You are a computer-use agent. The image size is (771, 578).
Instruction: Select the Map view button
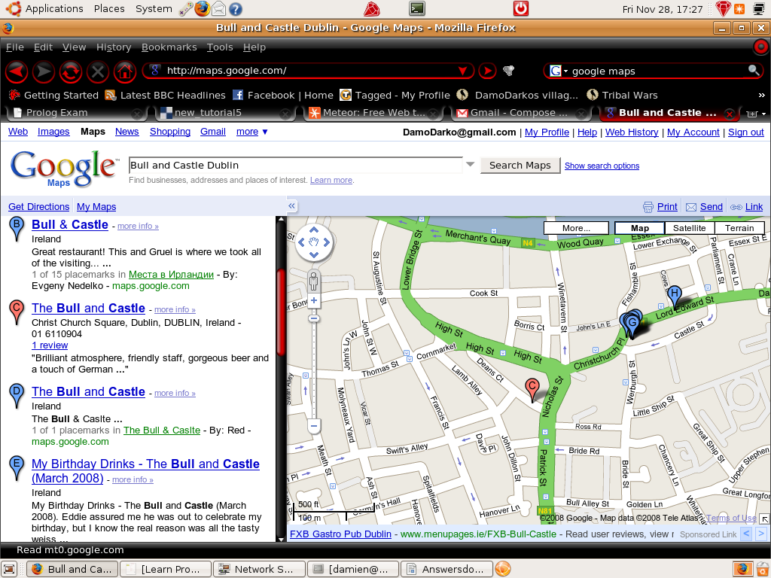click(639, 228)
